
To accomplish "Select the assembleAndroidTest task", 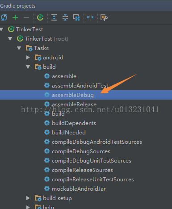I will pos(80,86).
